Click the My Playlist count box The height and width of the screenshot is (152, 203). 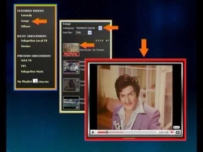coord(35,81)
